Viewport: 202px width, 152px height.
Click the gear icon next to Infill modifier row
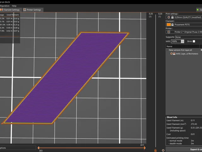[x=171, y=54]
